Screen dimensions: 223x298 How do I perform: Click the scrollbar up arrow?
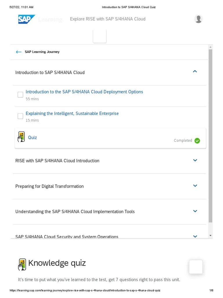coord(210,47)
